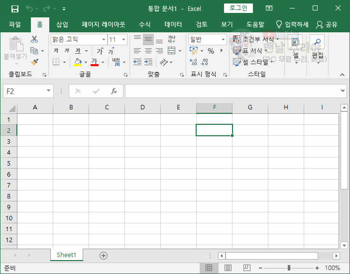350x274 pixels.
Task: Open the font size 11 dropdown
Action: (x=123, y=39)
